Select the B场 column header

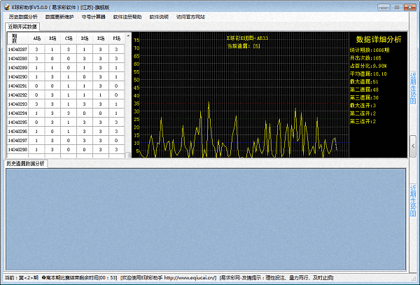click(x=52, y=39)
